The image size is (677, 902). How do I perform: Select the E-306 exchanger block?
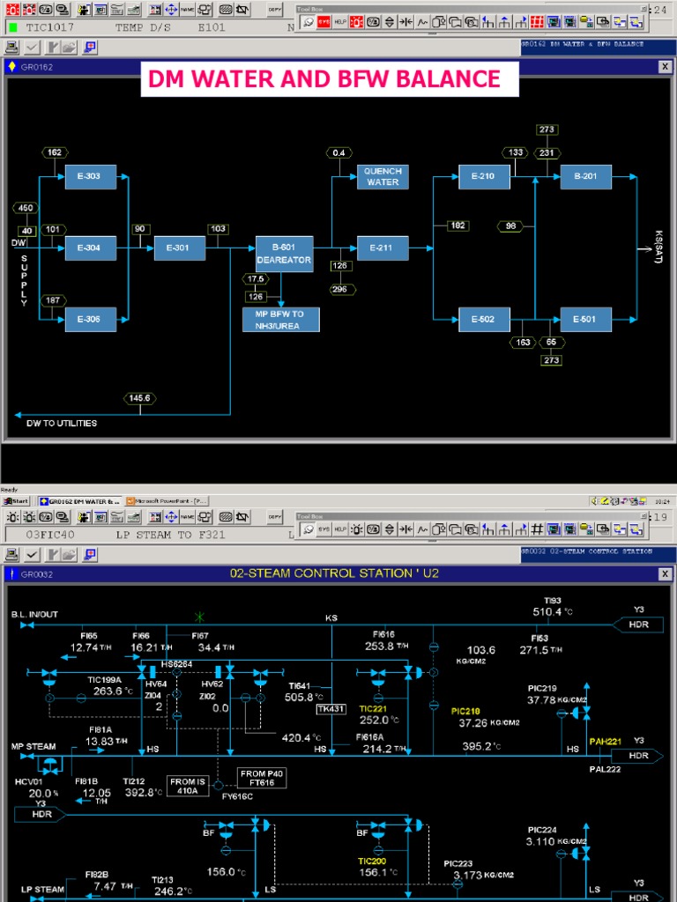tap(91, 319)
